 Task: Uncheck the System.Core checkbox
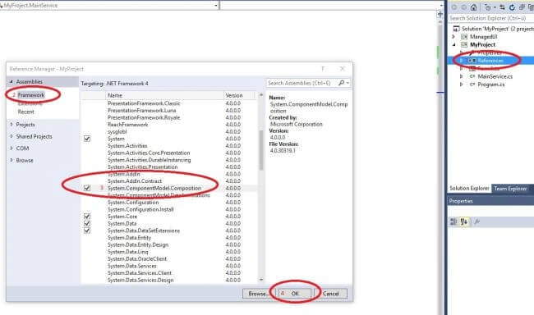tap(87, 217)
